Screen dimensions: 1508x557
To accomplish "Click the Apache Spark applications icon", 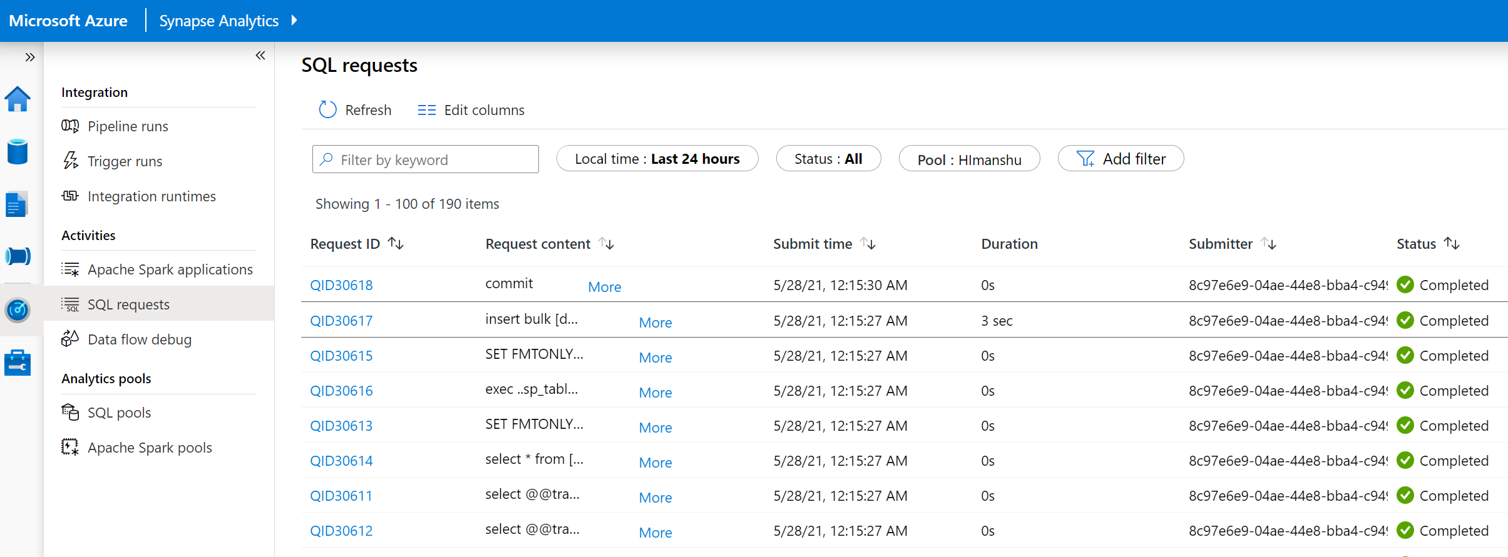I will point(70,269).
